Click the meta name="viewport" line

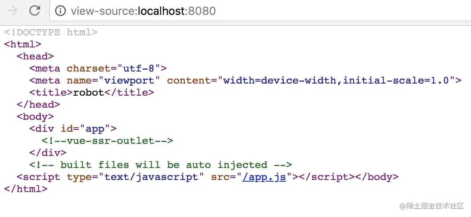(x=245, y=80)
